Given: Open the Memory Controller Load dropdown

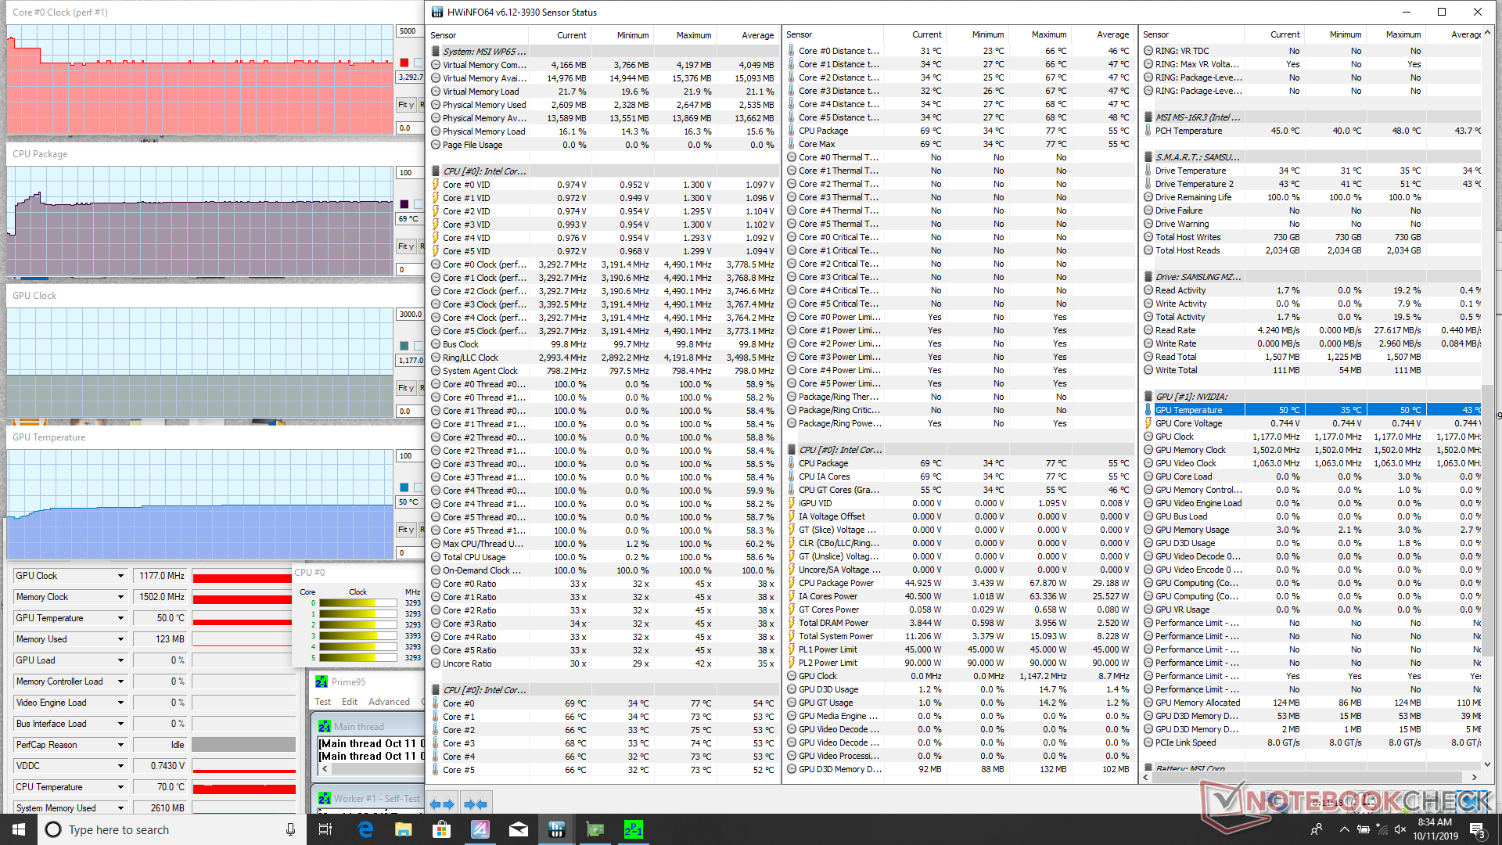Looking at the screenshot, I should pos(120,681).
